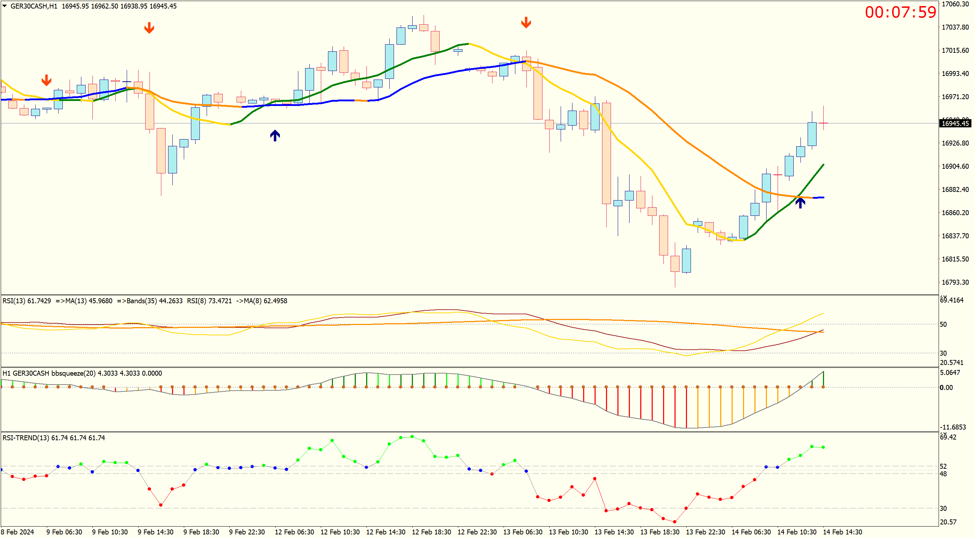Click the 50 level label in RSI window
Image resolution: width=975 pixels, height=538 pixels.
click(943, 324)
